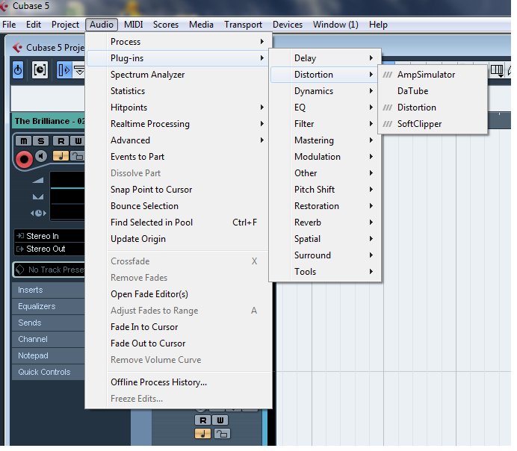
Task: Click Offline Process History...
Action: [179, 382]
